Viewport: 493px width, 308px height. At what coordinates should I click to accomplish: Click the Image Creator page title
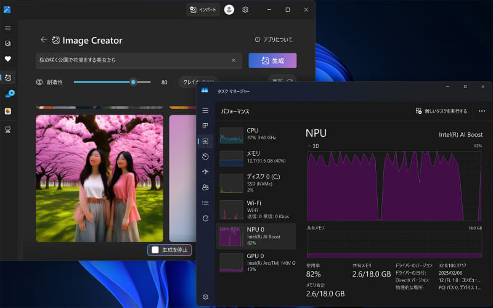pos(92,40)
